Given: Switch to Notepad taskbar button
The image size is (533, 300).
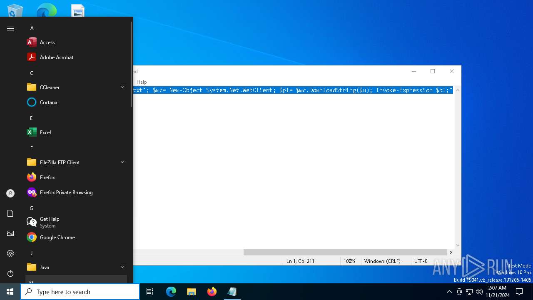Looking at the screenshot, I should click(x=232, y=292).
